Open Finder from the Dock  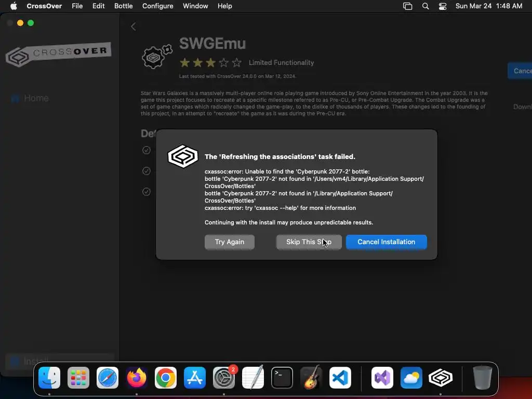[x=49, y=378]
